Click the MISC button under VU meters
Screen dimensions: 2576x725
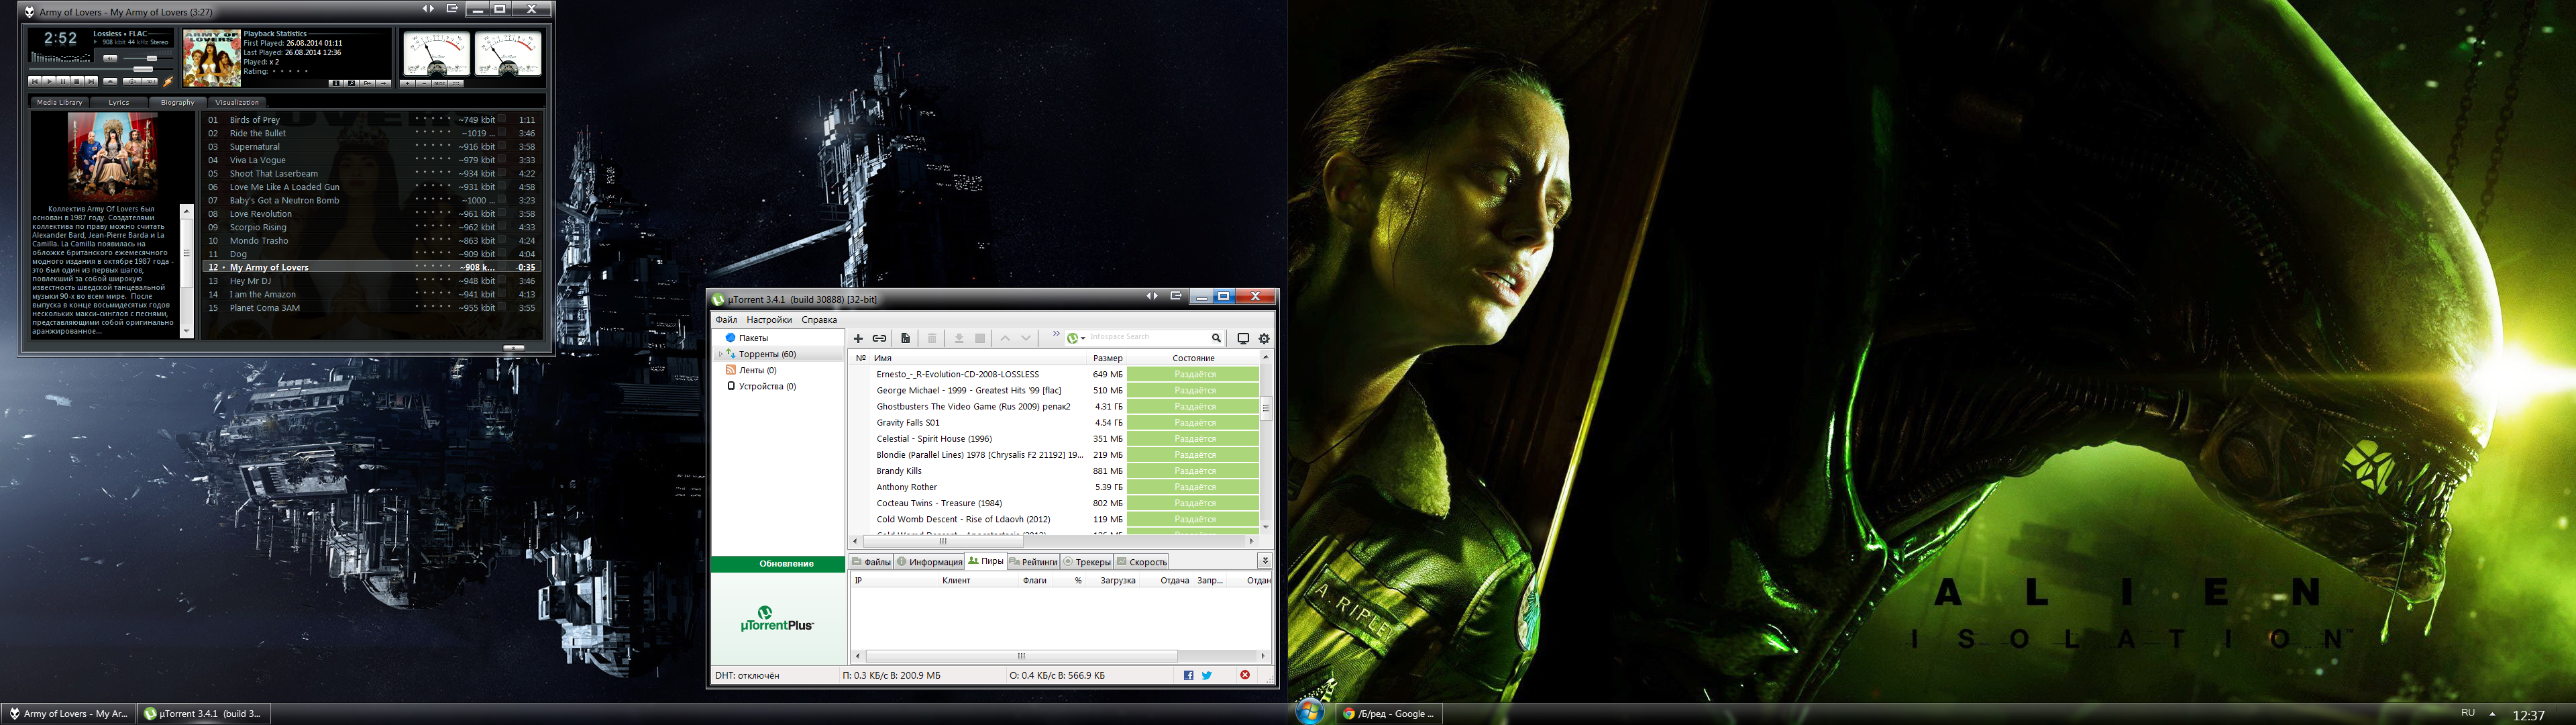440,84
